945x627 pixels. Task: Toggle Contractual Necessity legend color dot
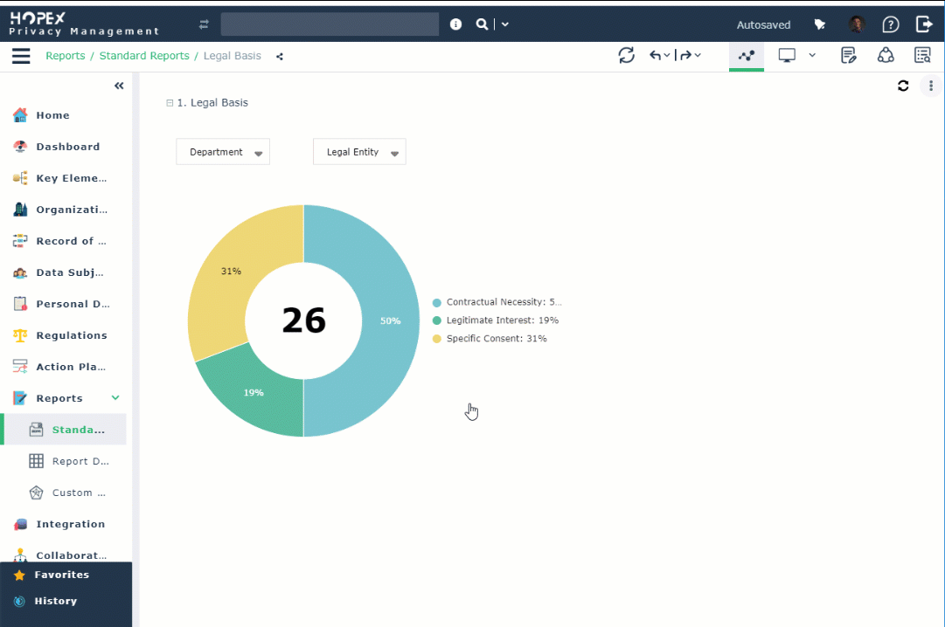(437, 302)
